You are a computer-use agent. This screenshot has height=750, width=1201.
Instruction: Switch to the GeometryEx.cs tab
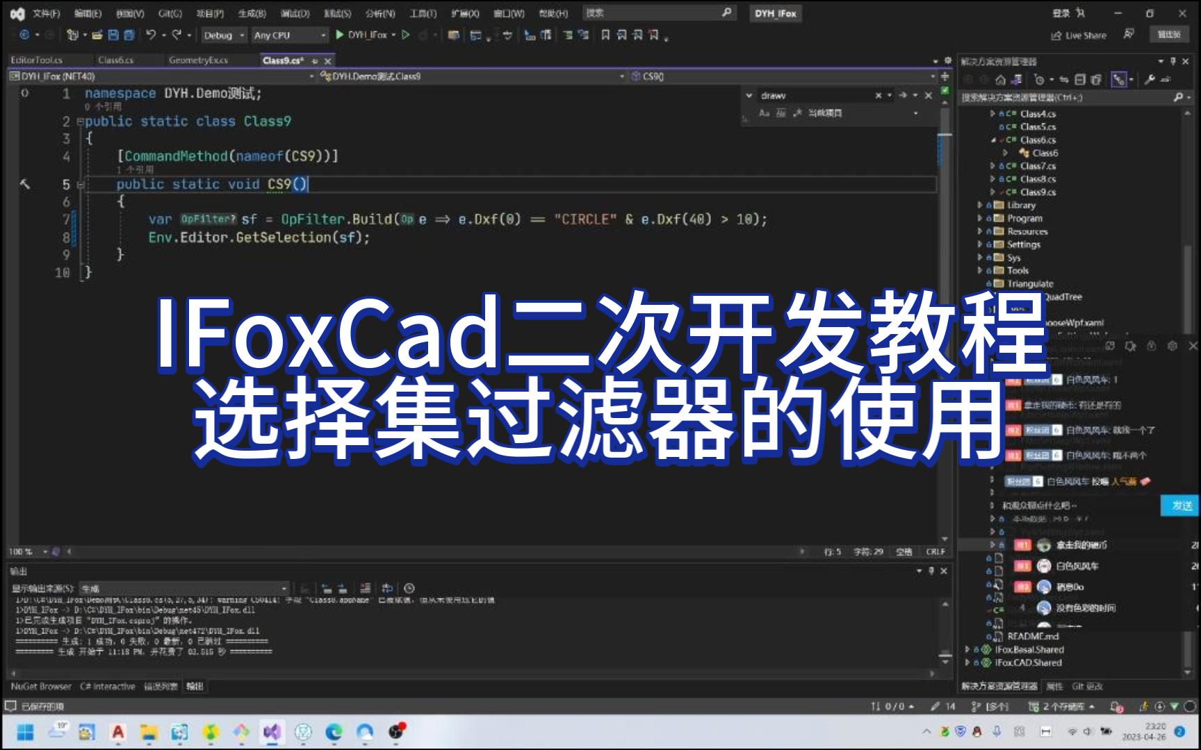(x=198, y=60)
